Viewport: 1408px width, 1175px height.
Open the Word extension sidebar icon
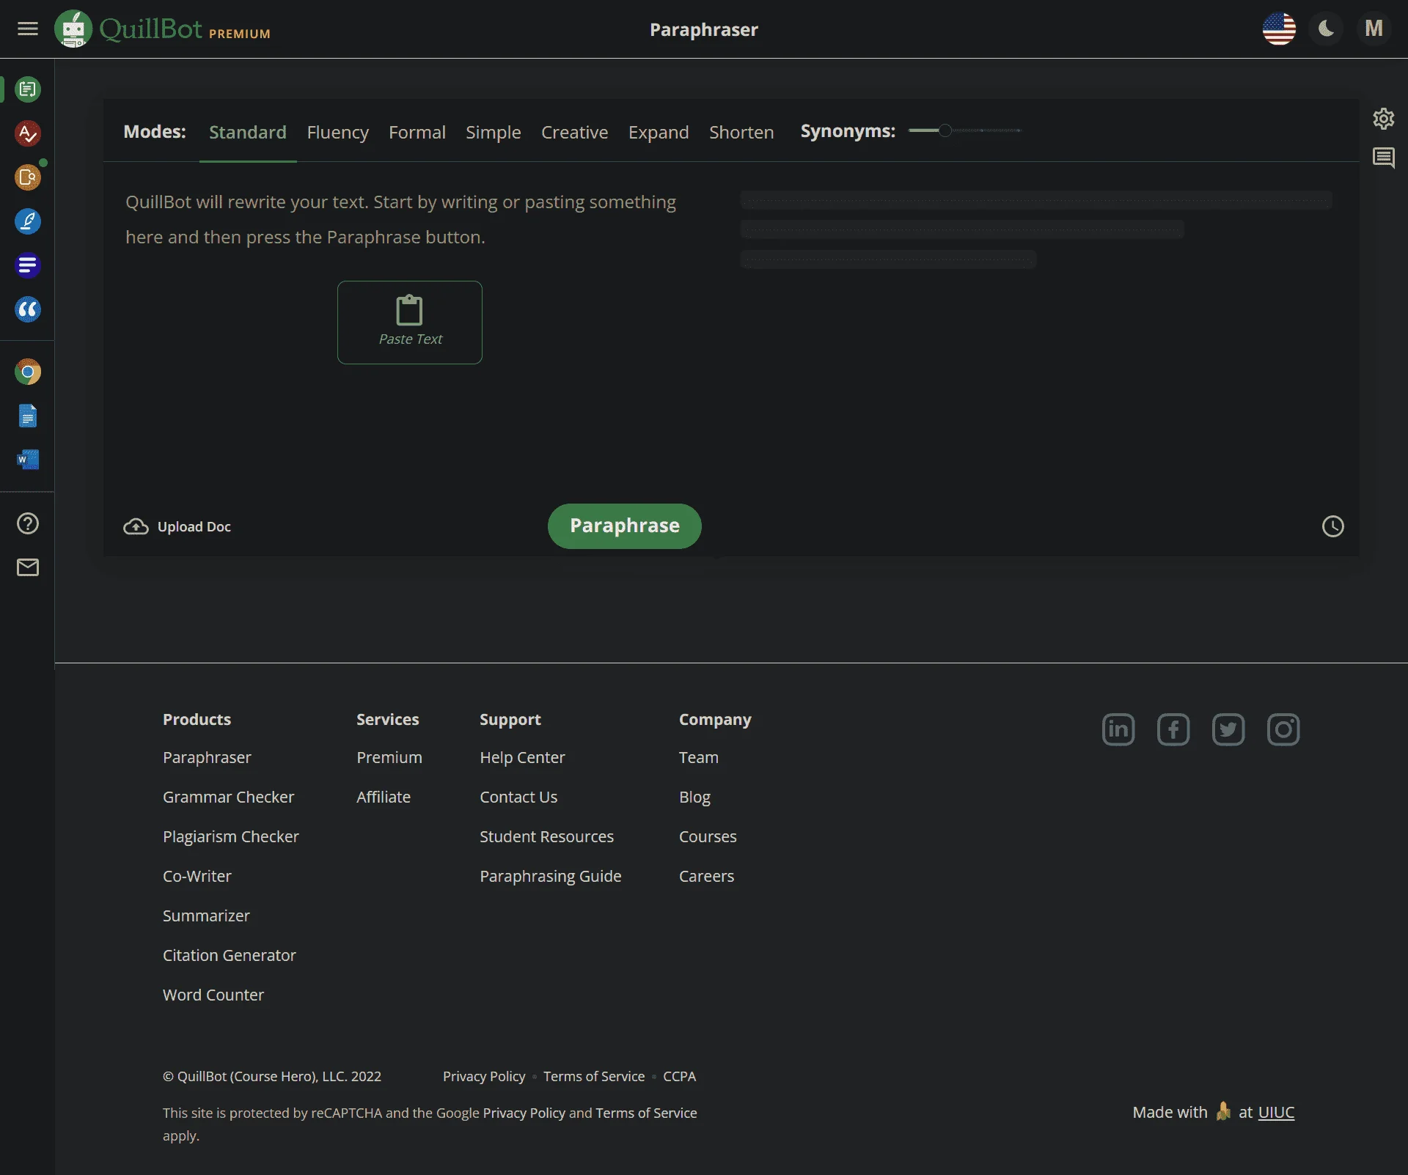28,460
